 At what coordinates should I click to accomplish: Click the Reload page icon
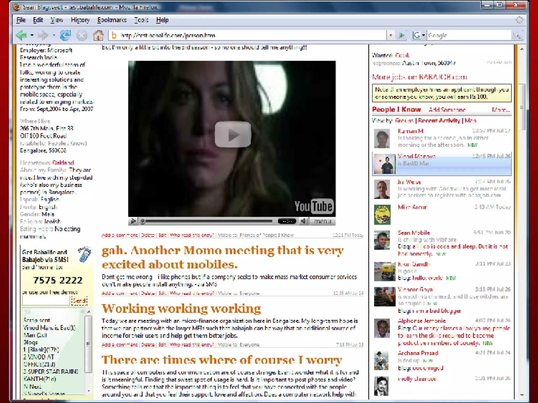pyautogui.click(x=65, y=35)
